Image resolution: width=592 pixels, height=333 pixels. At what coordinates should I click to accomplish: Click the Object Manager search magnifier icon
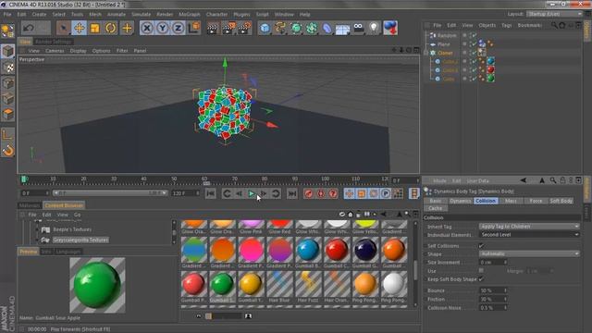click(554, 25)
